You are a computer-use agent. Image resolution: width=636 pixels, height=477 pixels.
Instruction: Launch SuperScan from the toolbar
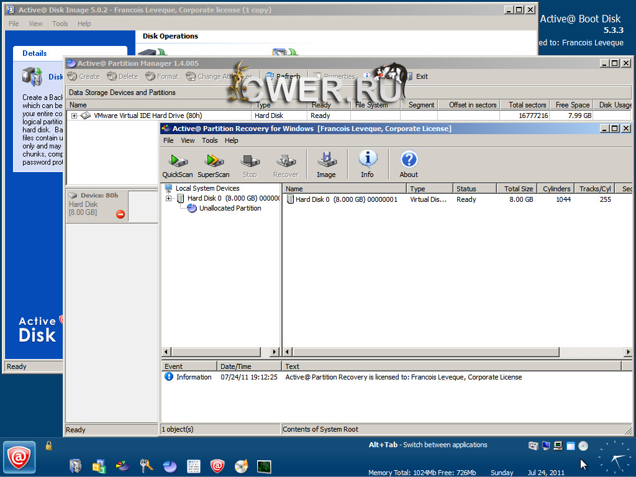click(214, 165)
